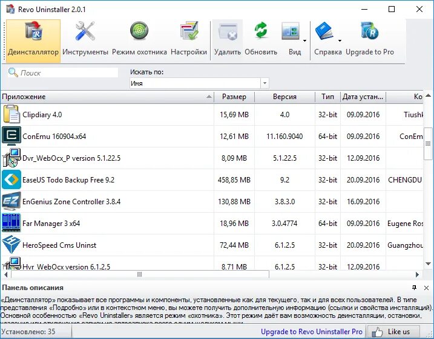This screenshot has height=339, width=434.
Task: Sort by Версия column header
Action: pyautogui.click(x=284, y=97)
